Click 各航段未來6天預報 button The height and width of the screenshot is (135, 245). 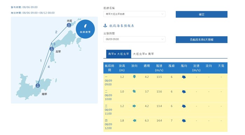202,39
